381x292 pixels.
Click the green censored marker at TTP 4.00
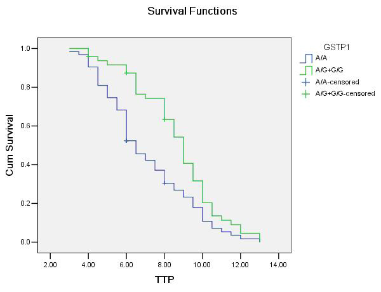click(x=88, y=56)
